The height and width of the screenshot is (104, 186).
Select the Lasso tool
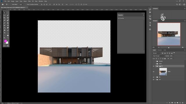click(x=5, y=15)
